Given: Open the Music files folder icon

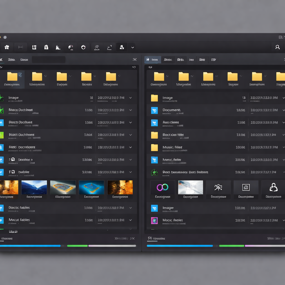Looking at the screenshot, I should [154, 148].
